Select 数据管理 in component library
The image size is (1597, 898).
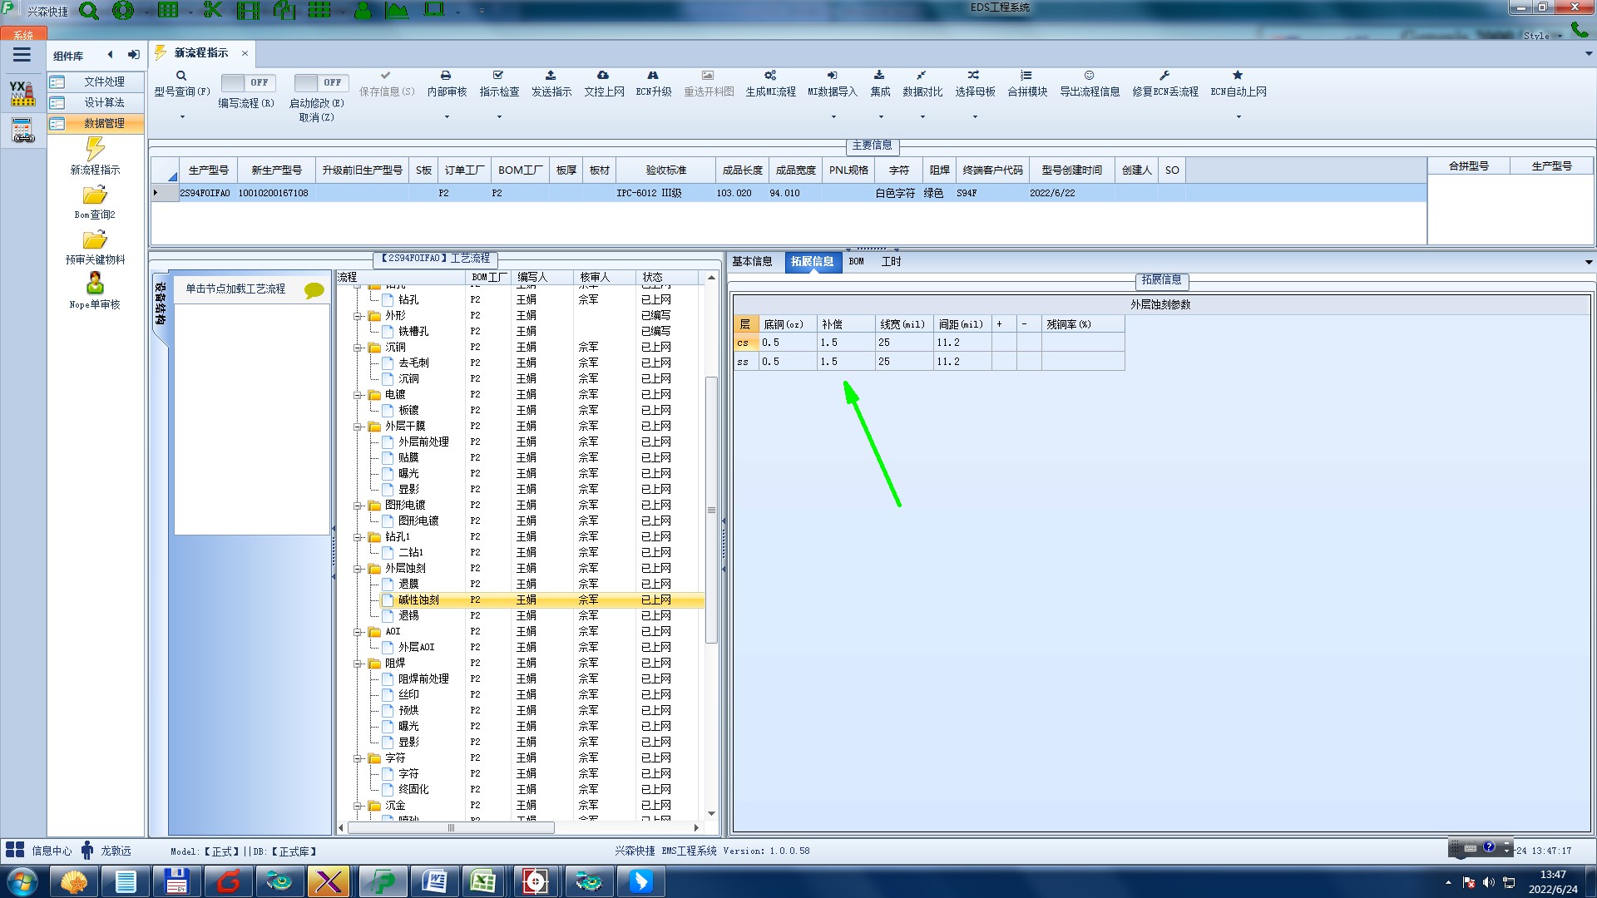(104, 123)
